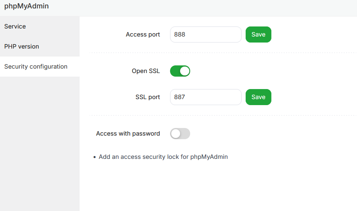
Task: Click the dashed divider below Access port
Action: pyautogui.click(x=221, y=53)
